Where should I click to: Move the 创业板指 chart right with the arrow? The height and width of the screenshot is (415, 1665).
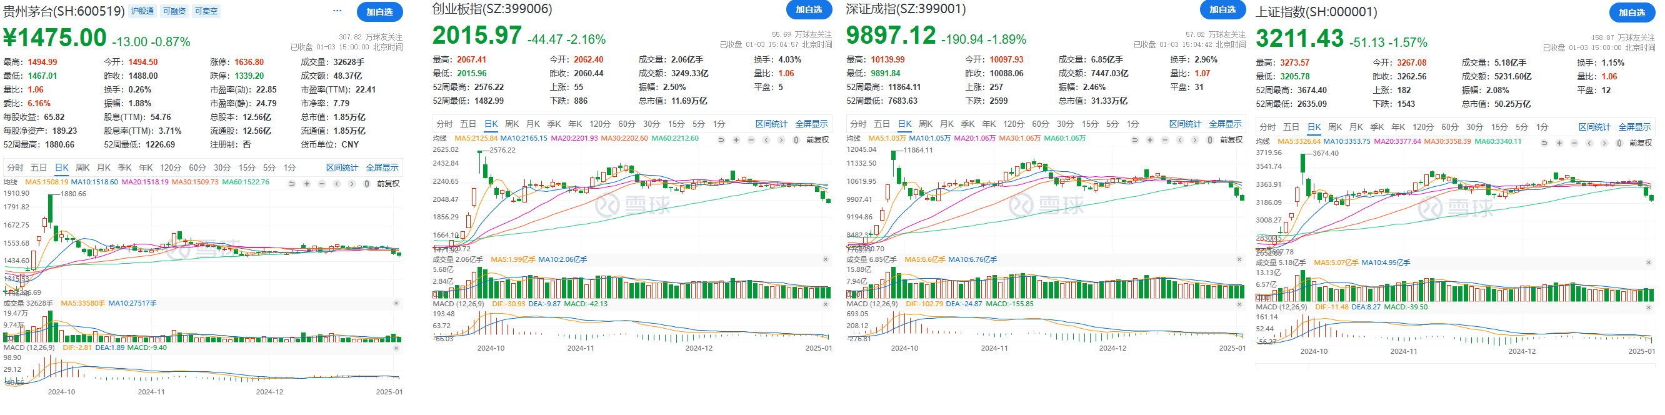[781, 139]
